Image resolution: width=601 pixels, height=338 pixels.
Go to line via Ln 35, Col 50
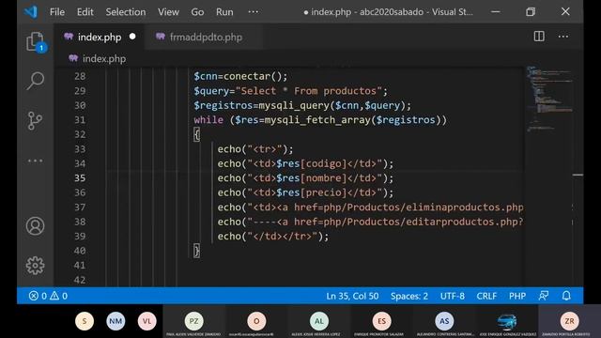(x=352, y=296)
